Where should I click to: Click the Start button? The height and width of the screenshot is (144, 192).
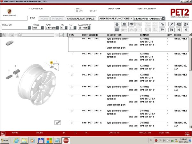pos(5,140)
